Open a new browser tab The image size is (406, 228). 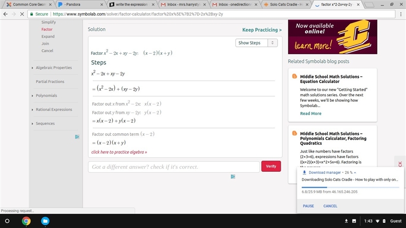click(x=369, y=5)
